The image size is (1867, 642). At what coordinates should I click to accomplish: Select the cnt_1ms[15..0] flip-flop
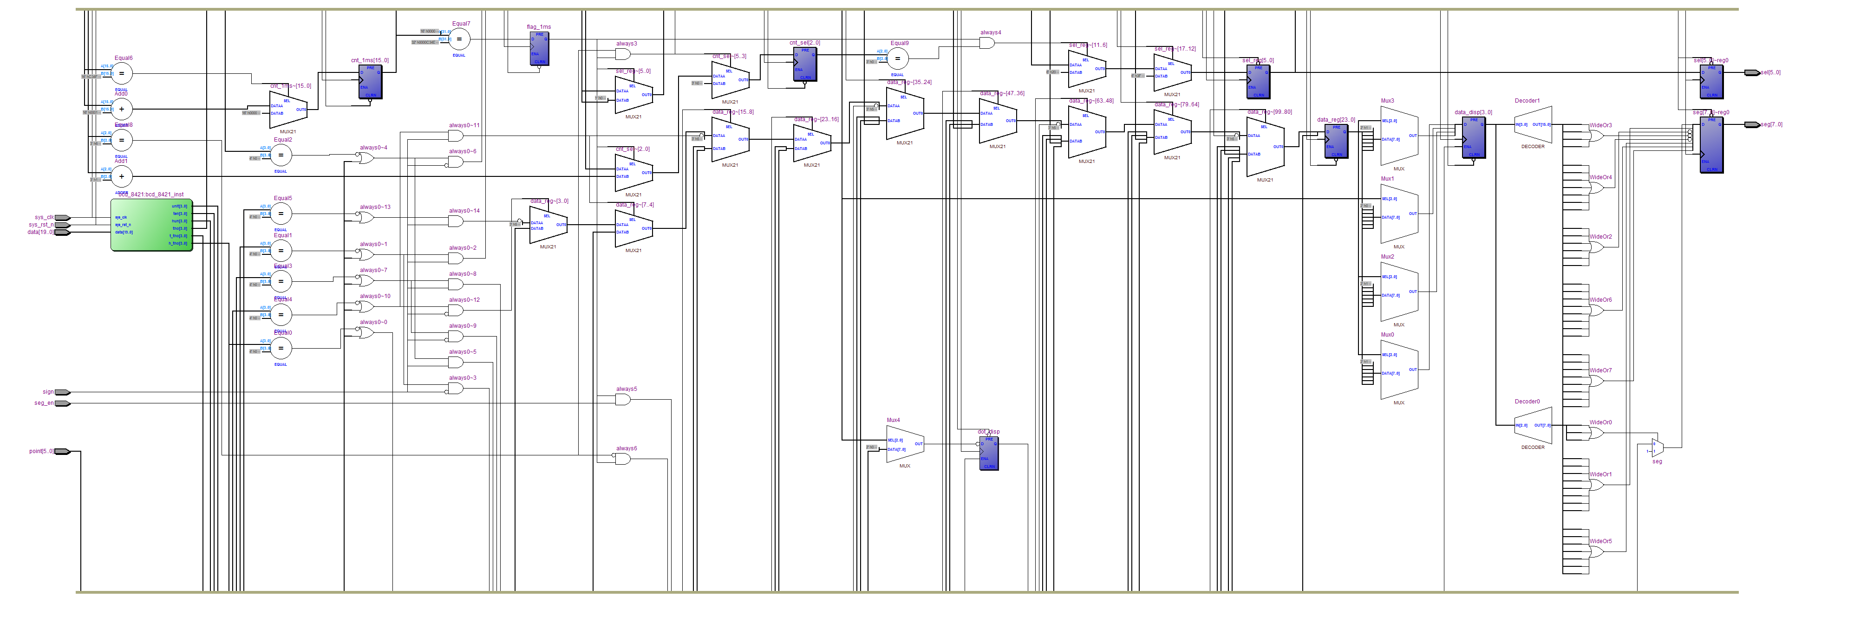point(370,82)
